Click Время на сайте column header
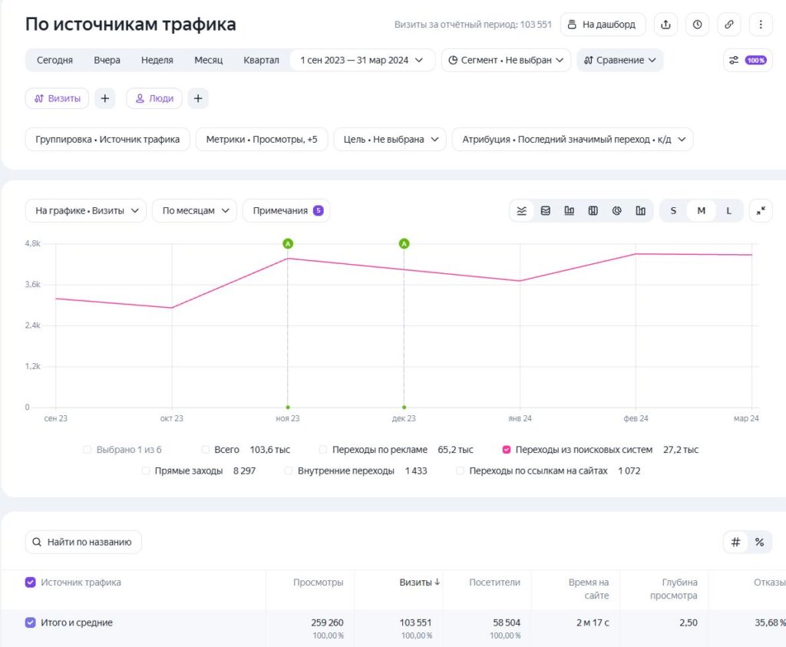 point(589,589)
